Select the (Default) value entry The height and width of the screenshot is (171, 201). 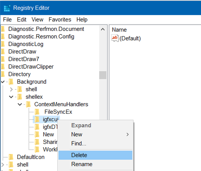click(130, 38)
